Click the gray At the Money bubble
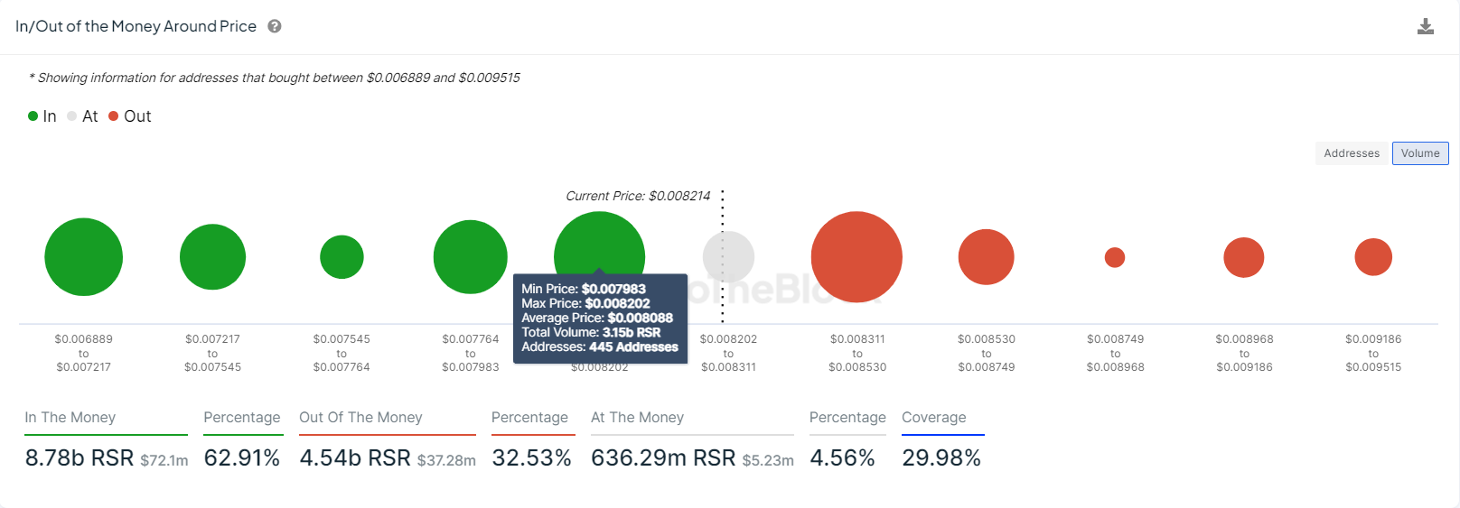This screenshot has height=508, width=1460. point(728,257)
